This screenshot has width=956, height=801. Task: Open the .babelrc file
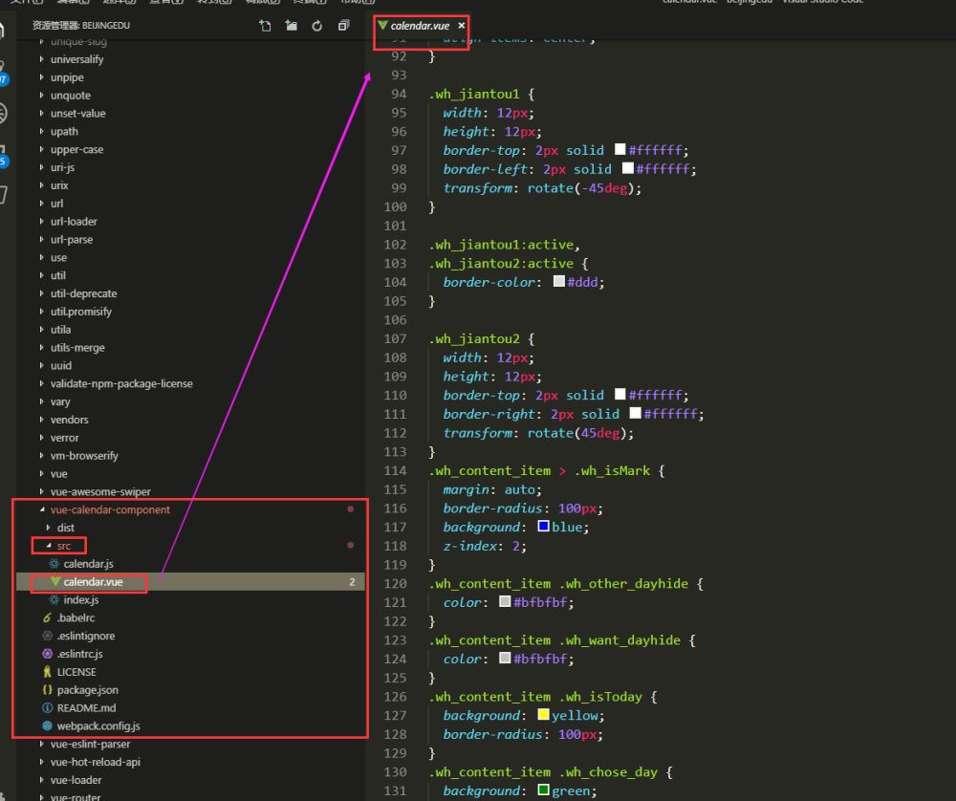coord(76,617)
